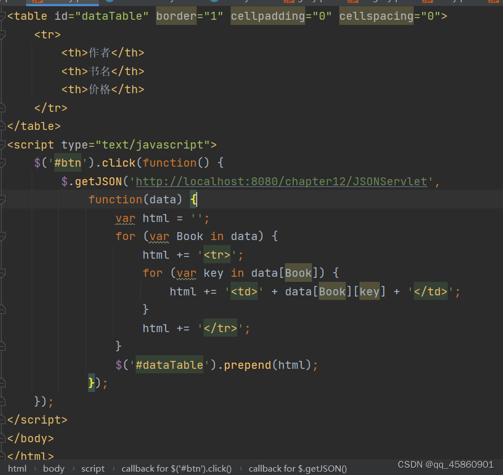Click the cellspacing attribute name
503x475 pixels.
[x=376, y=16]
